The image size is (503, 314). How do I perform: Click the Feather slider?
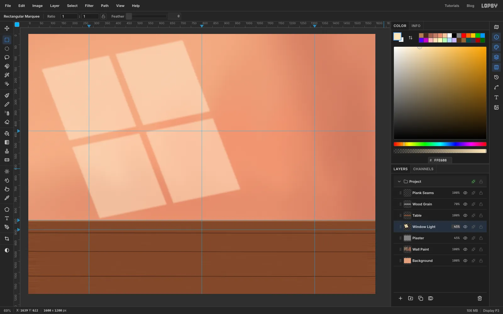[x=146, y=16]
